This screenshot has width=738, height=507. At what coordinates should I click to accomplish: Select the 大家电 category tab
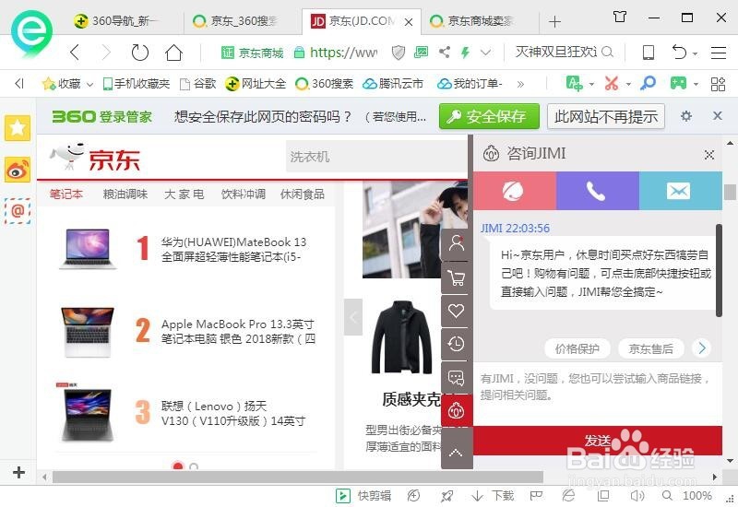184,194
